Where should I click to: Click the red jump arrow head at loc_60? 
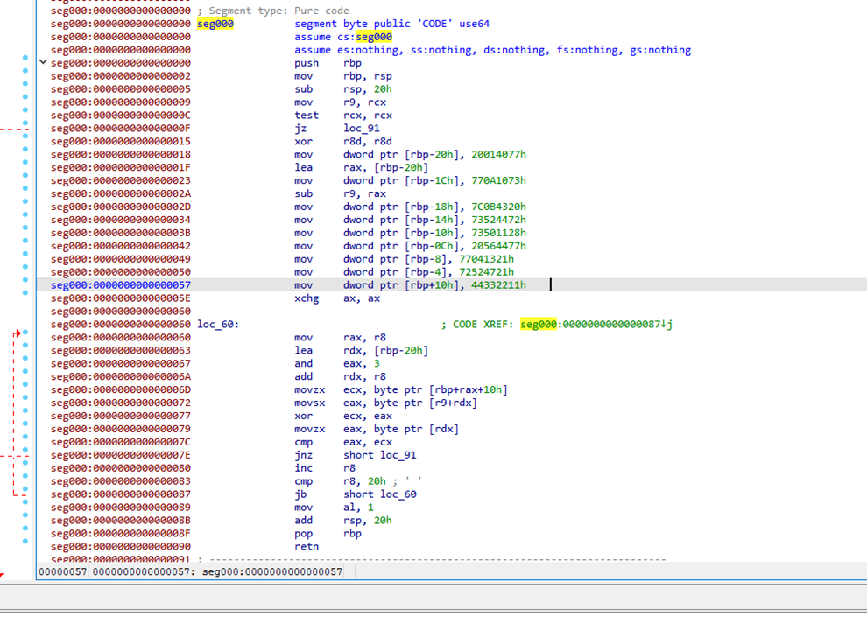18,333
